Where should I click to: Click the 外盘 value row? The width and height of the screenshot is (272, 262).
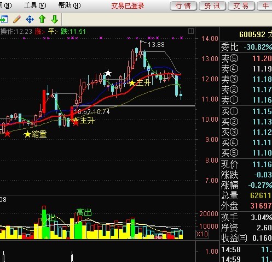pyautogui.click(x=246, y=206)
